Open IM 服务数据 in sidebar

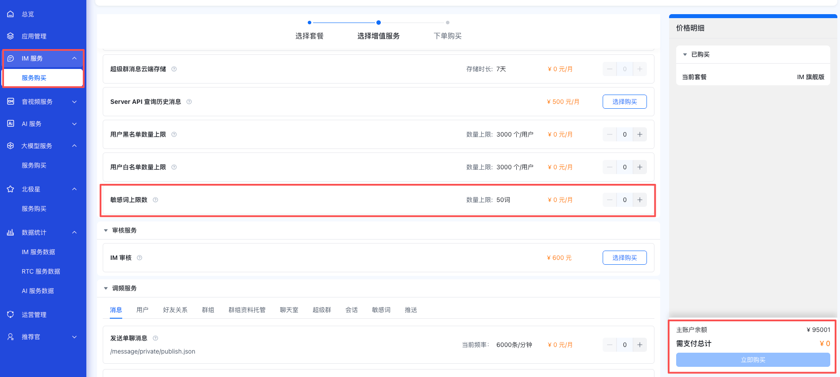coord(39,252)
